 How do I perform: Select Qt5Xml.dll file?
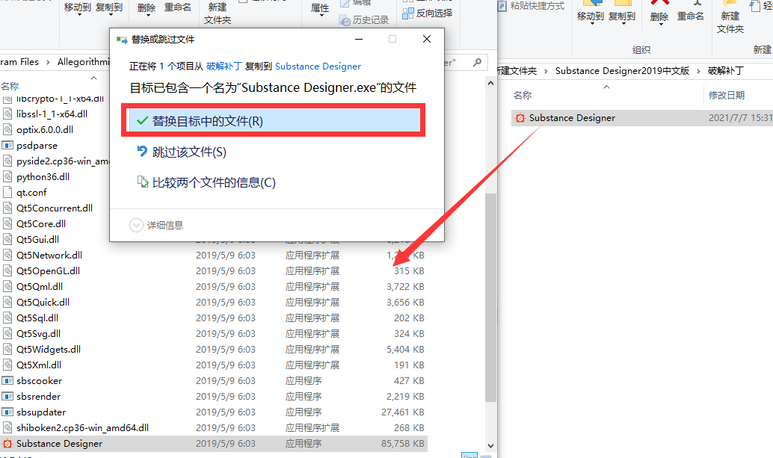39,365
